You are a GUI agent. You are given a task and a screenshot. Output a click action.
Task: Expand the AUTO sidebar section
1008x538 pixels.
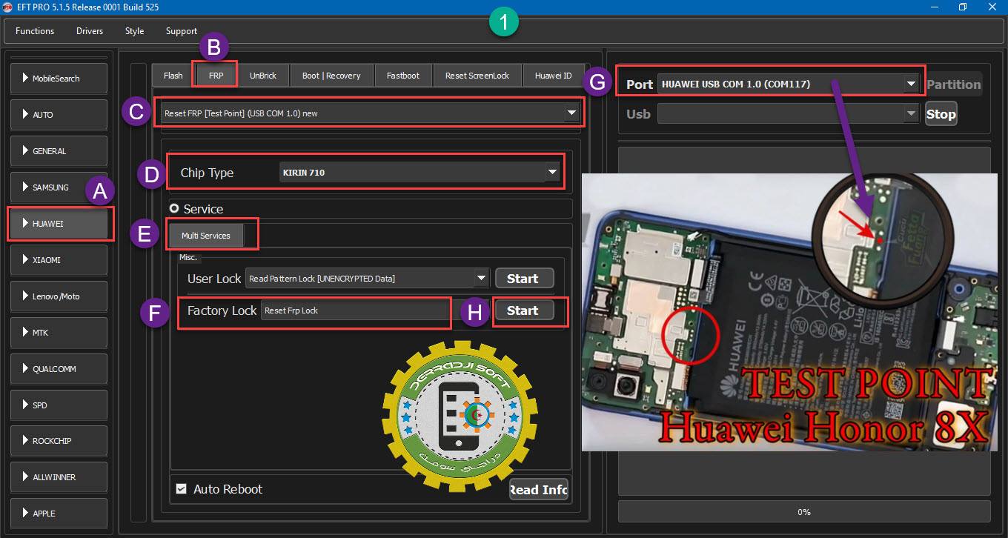(x=59, y=115)
